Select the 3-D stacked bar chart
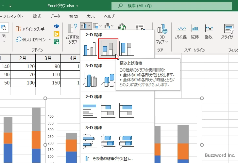This screenshot has height=163, width=238. tap(108, 141)
